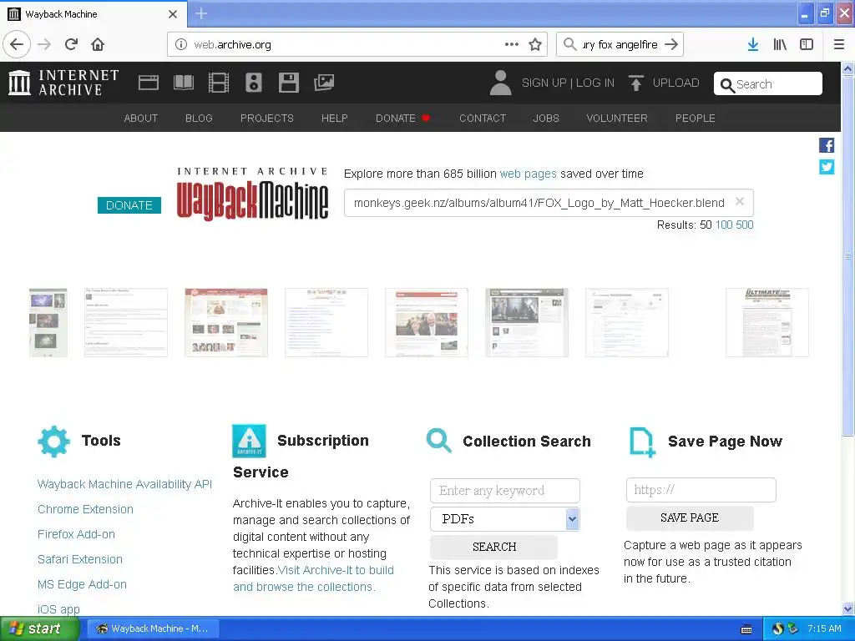This screenshot has width=855, height=641.
Task: Select Wayback Machine taskbar window button
Action: (x=153, y=628)
